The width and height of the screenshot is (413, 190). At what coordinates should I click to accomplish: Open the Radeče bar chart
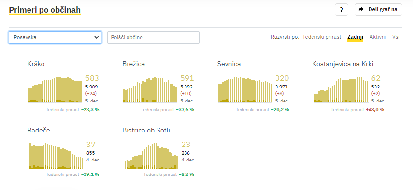[56, 156]
